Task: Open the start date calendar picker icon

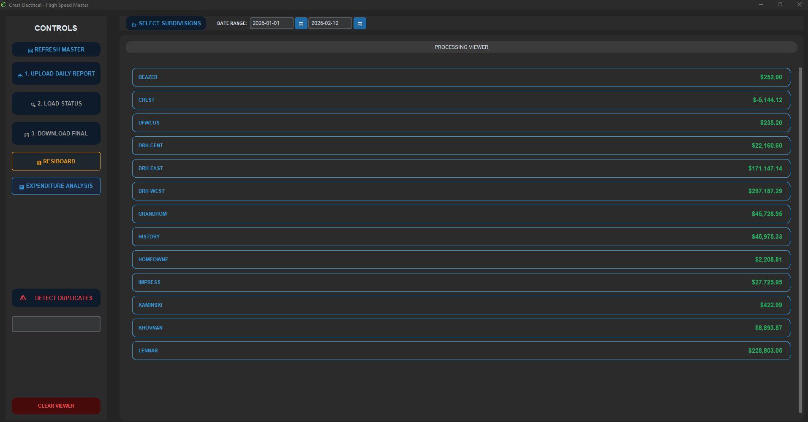Action: (x=301, y=24)
